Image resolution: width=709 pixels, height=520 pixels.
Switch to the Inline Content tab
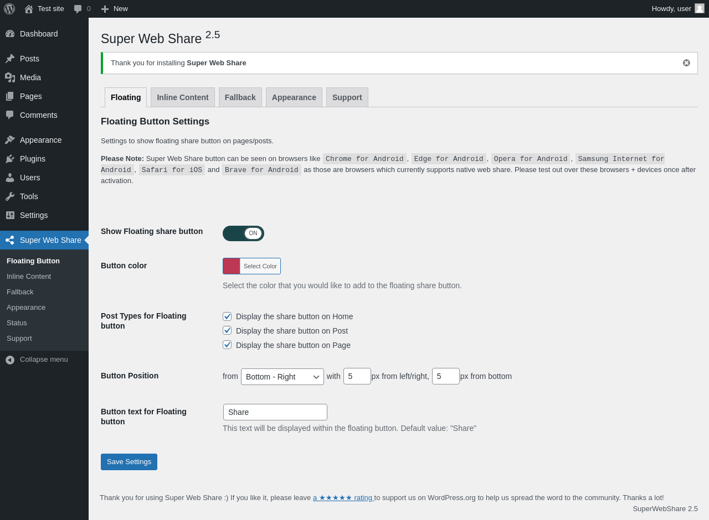point(183,97)
